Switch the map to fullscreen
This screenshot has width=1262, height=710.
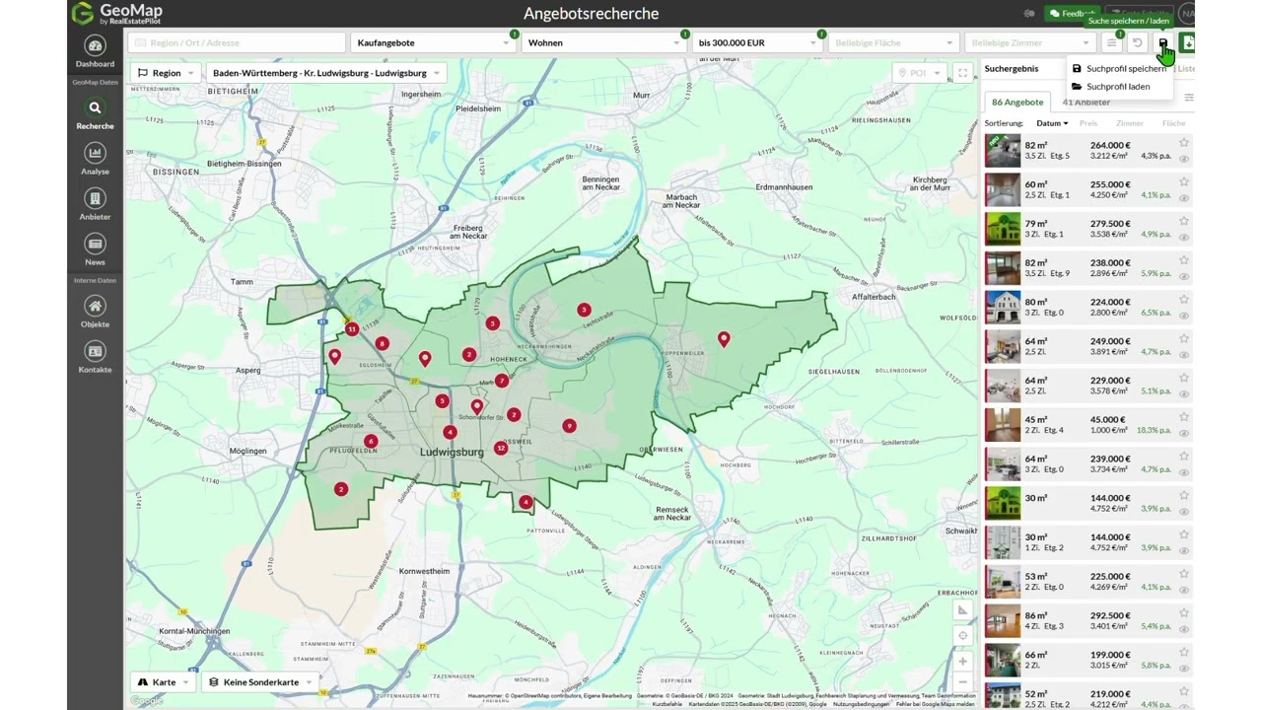click(963, 73)
